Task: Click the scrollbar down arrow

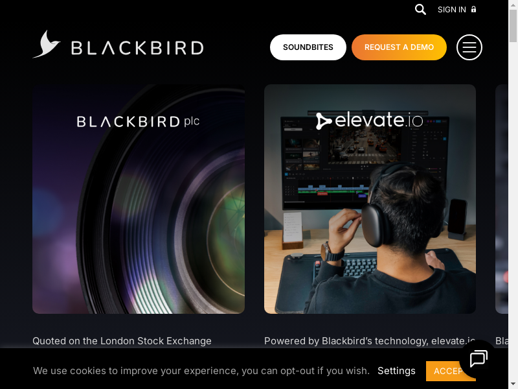Action: 513,385
